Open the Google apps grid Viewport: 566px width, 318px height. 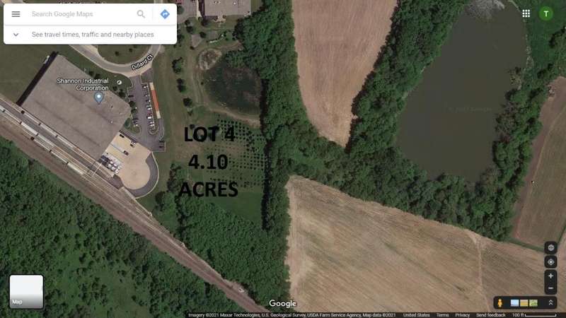[526, 13]
